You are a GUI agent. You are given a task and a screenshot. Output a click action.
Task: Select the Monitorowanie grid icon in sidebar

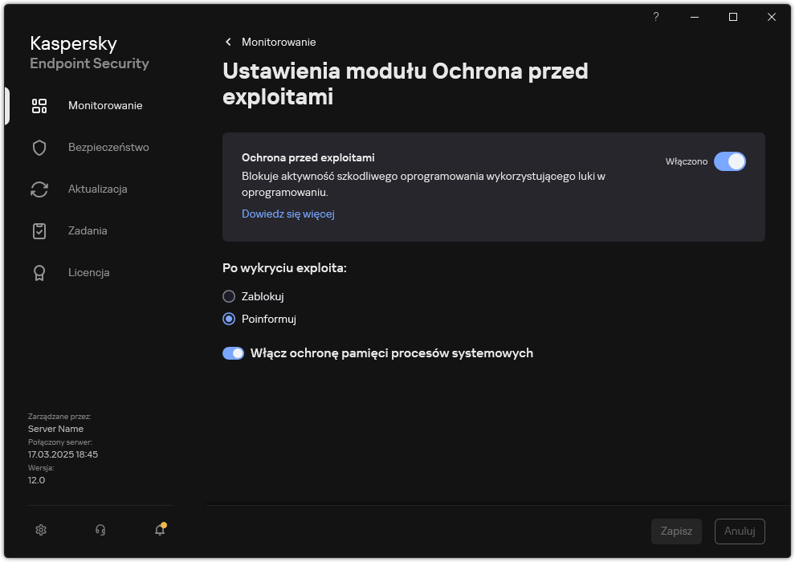point(39,105)
